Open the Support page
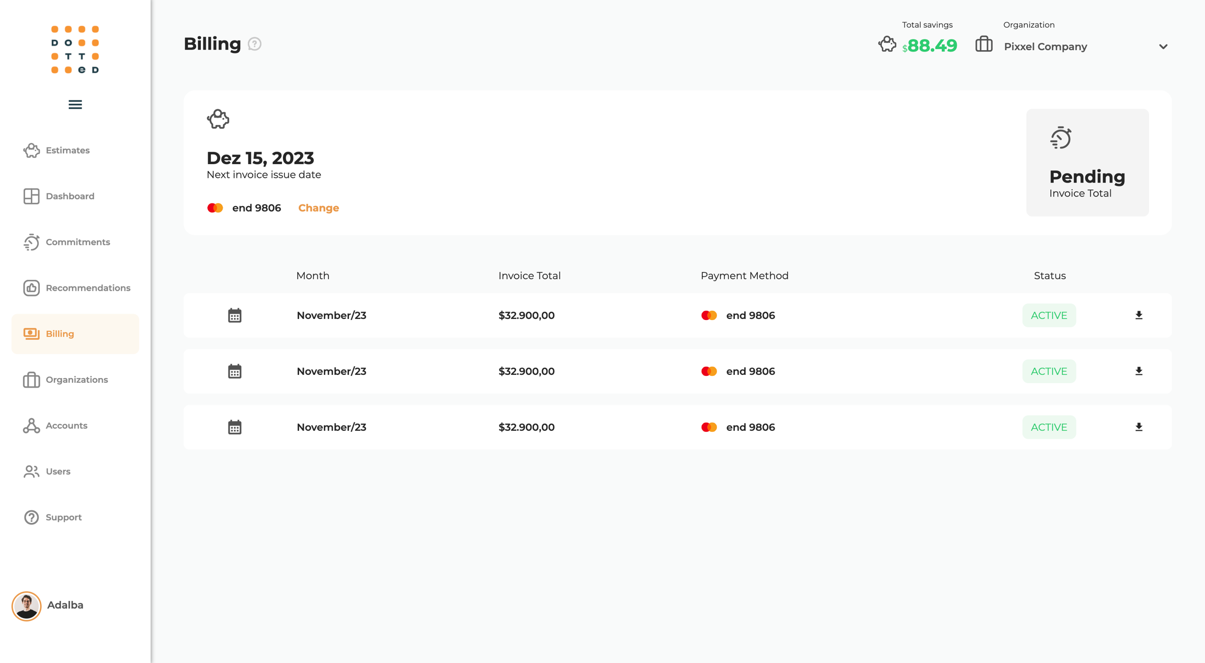1205x663 pixels. click(x=63, y=517)
